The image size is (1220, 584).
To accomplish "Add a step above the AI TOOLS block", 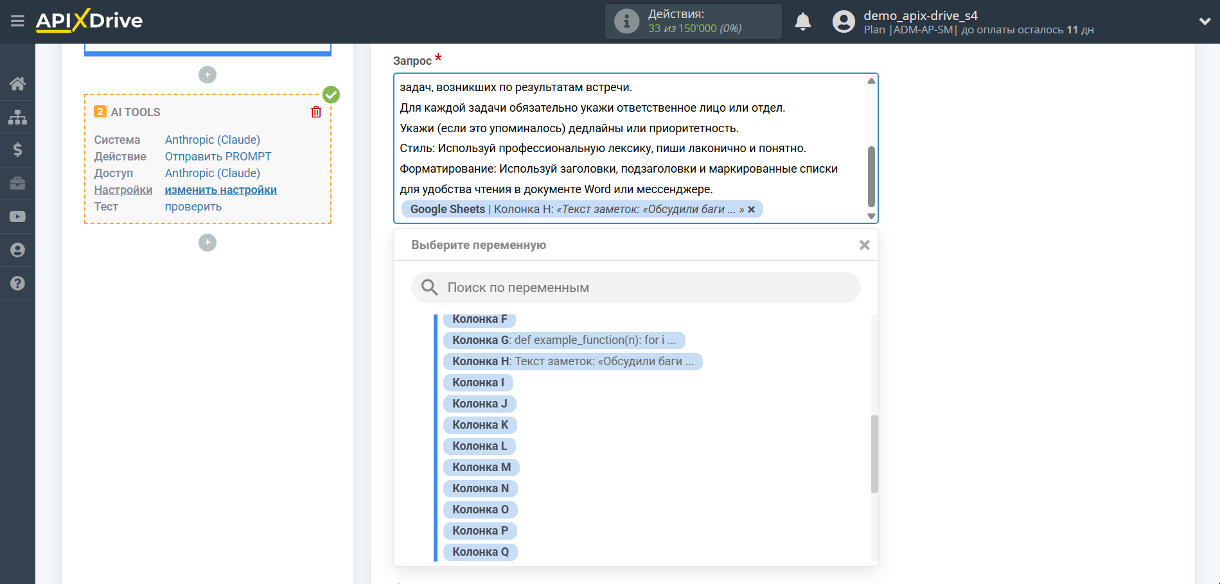I will pyautogui.click(x=208, y=75).
